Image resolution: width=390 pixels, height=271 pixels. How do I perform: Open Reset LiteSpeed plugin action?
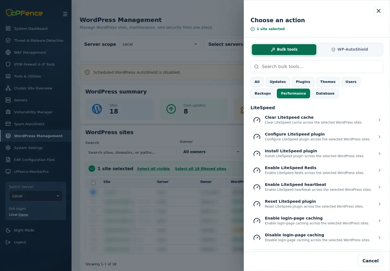pyautogui.click(x=317, y=204)
